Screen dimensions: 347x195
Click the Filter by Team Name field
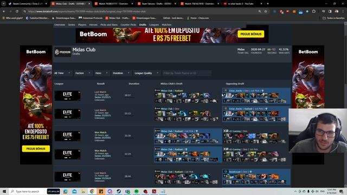[187, 73]
